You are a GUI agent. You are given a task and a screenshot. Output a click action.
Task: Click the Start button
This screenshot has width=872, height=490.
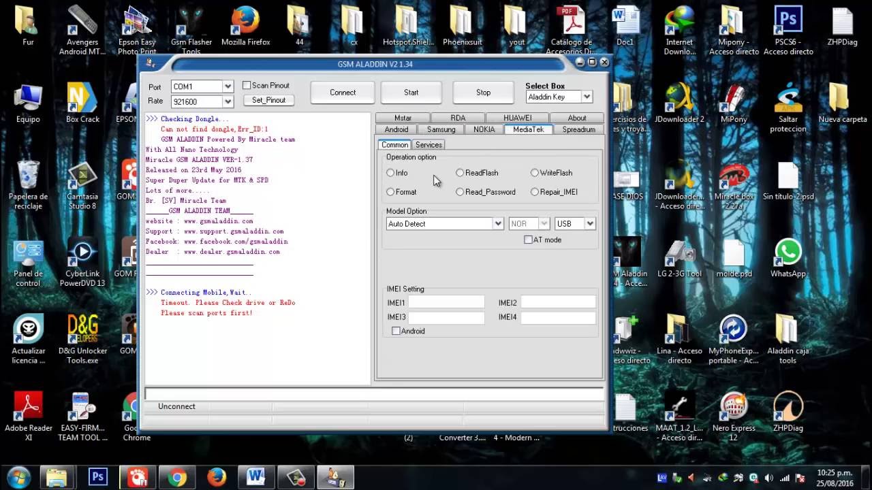click(411, 93)
